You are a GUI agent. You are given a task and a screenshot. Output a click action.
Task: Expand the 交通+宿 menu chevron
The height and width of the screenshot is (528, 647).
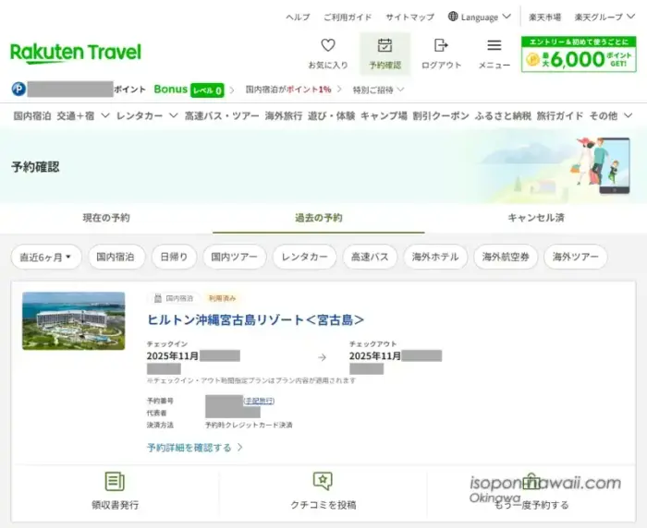pyautogui.click(x=104, y=115)
